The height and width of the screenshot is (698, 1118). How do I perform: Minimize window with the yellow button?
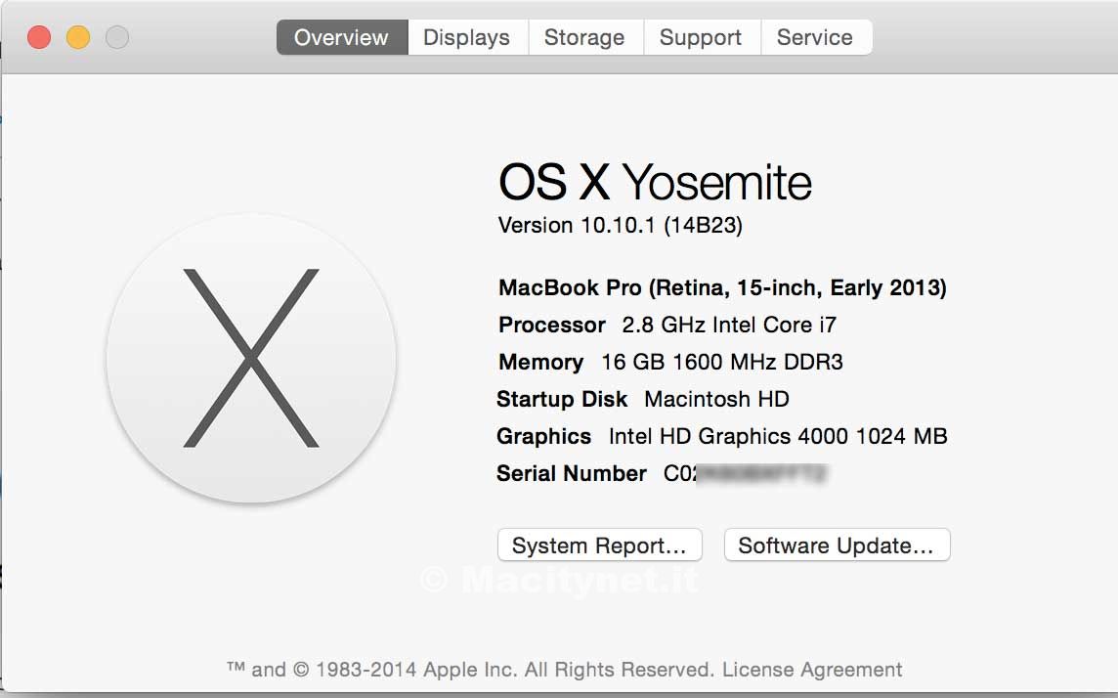pyautogui.click(x=78, y=38)
